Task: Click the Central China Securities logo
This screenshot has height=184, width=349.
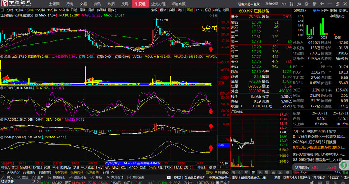Action: click(17, 3)
